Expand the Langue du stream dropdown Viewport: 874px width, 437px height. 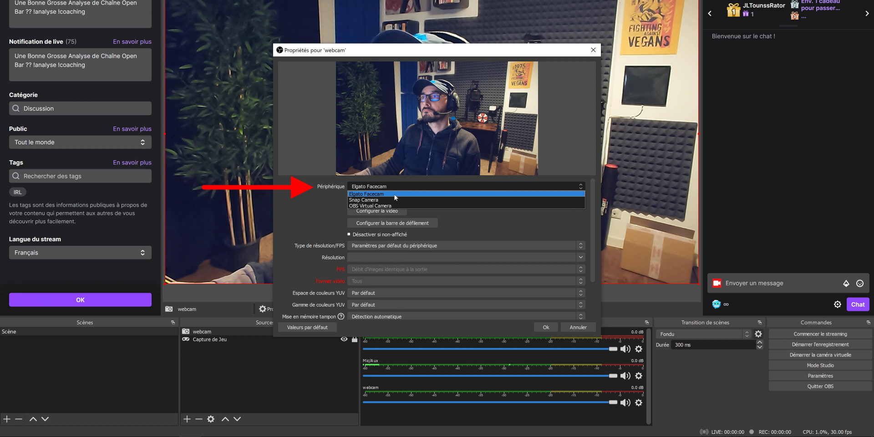[x=80, y=253]
